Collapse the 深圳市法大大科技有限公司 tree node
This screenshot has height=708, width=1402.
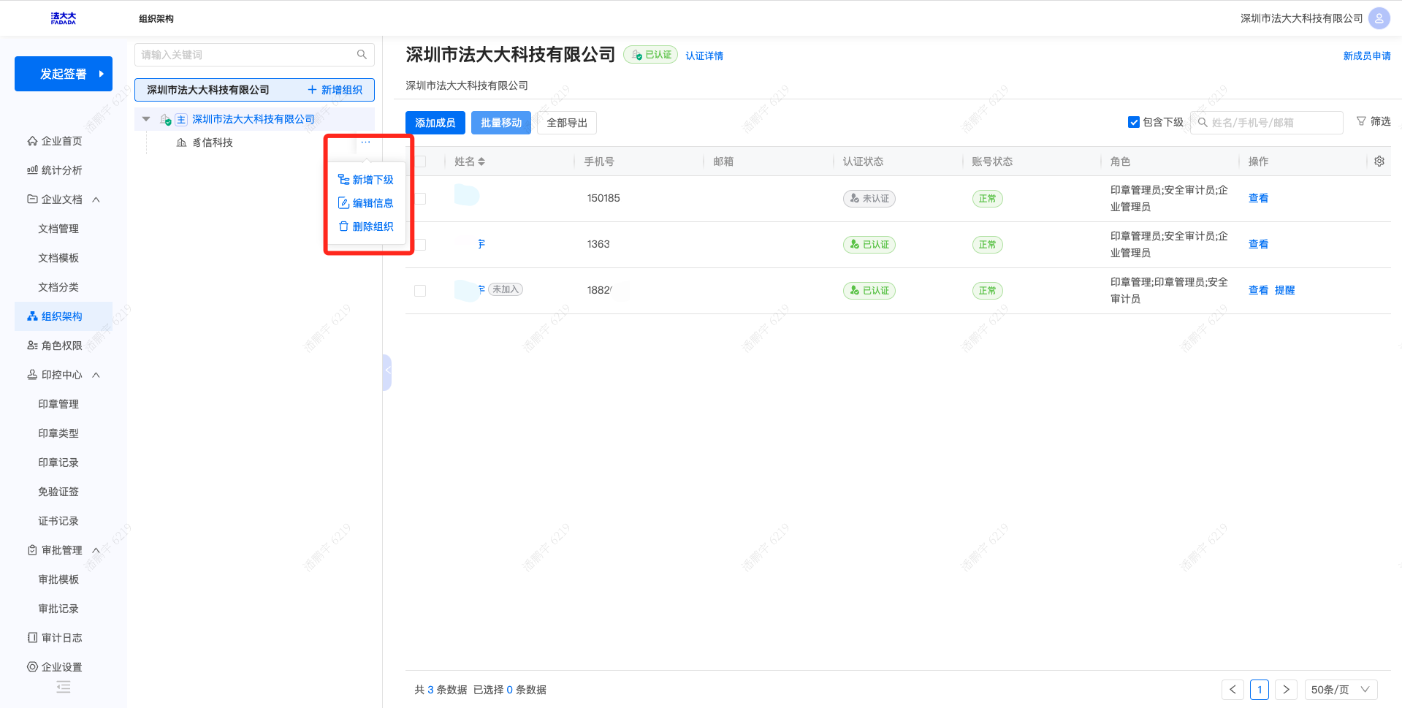(x=146, y=119)
